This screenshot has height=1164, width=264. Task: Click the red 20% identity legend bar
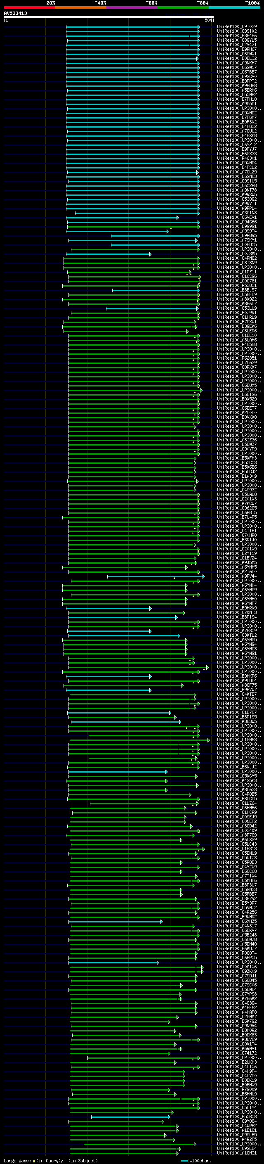click(x=29, y=7)
